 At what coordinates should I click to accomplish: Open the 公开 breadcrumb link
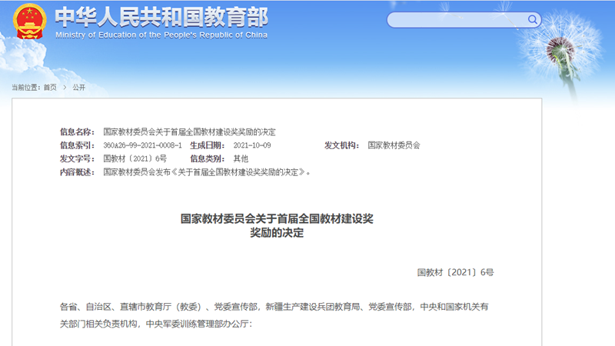(79, 87)
